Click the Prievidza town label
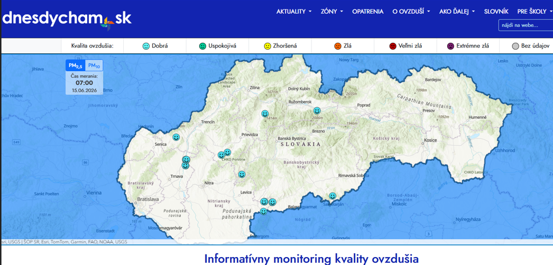Image resolution: width=553 pixels, height=265 pixels. [x=250, y=135]
